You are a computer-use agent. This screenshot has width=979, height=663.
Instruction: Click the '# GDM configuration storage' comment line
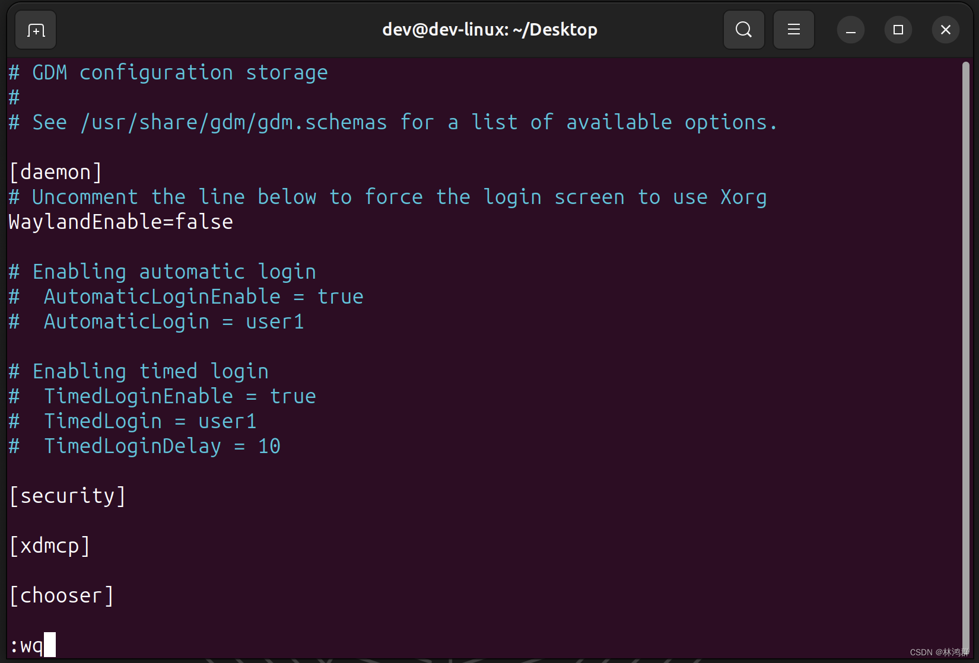168,72
